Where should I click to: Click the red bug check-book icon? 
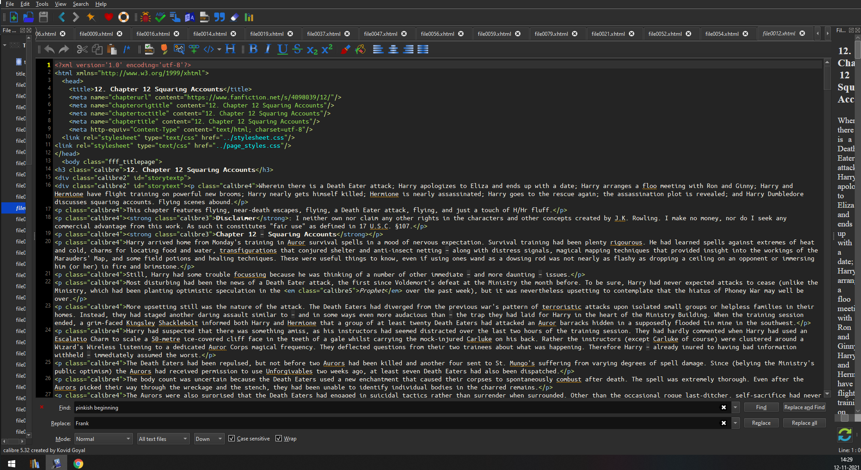tap(145, 17)
